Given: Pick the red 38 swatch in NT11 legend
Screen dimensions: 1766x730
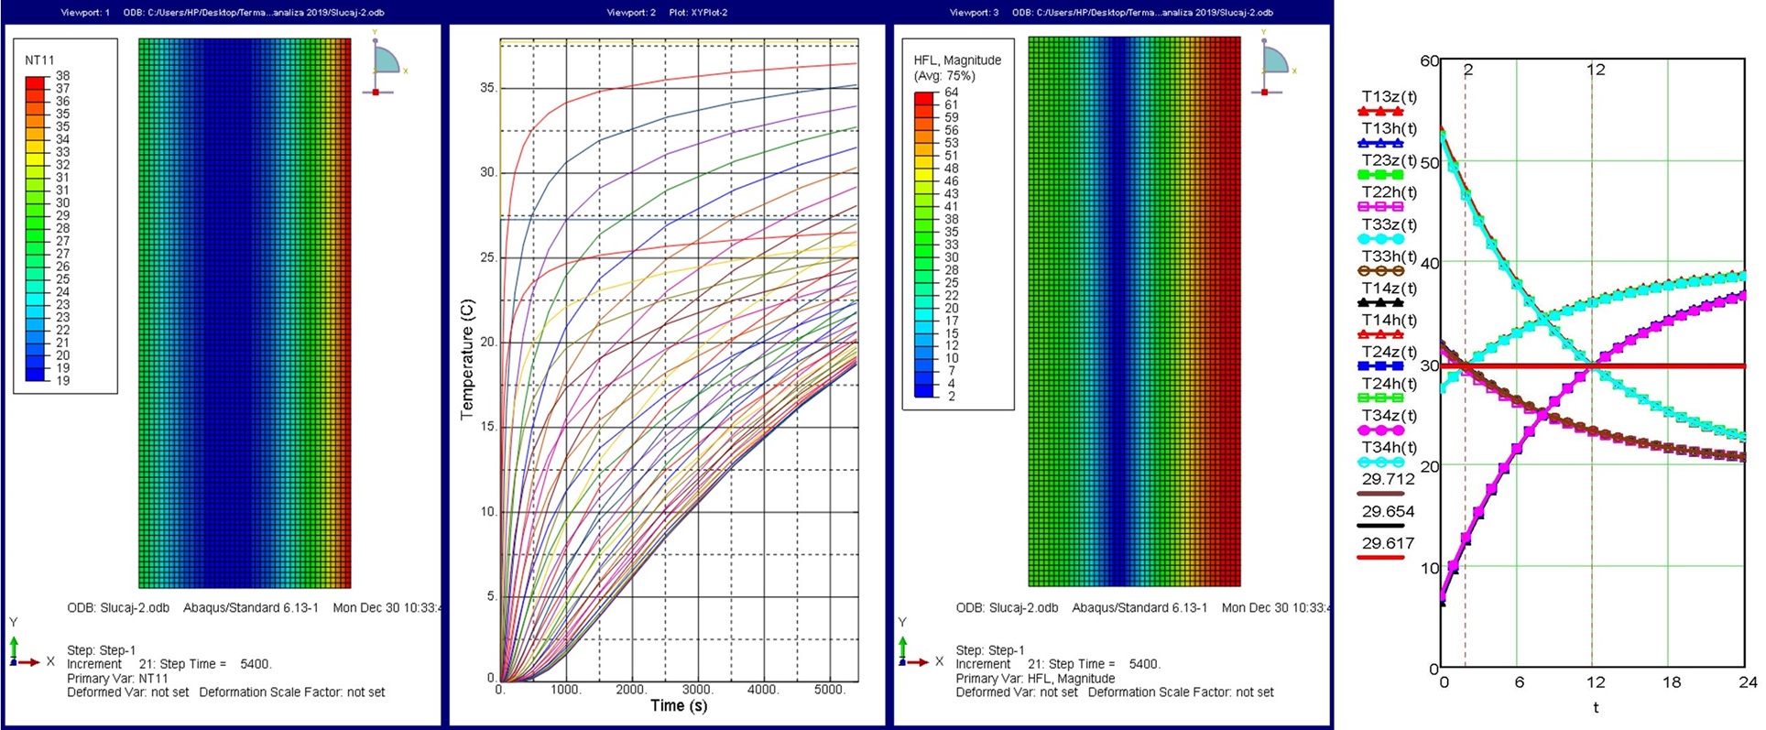Looking at the screenshot, I should (36, 82).
